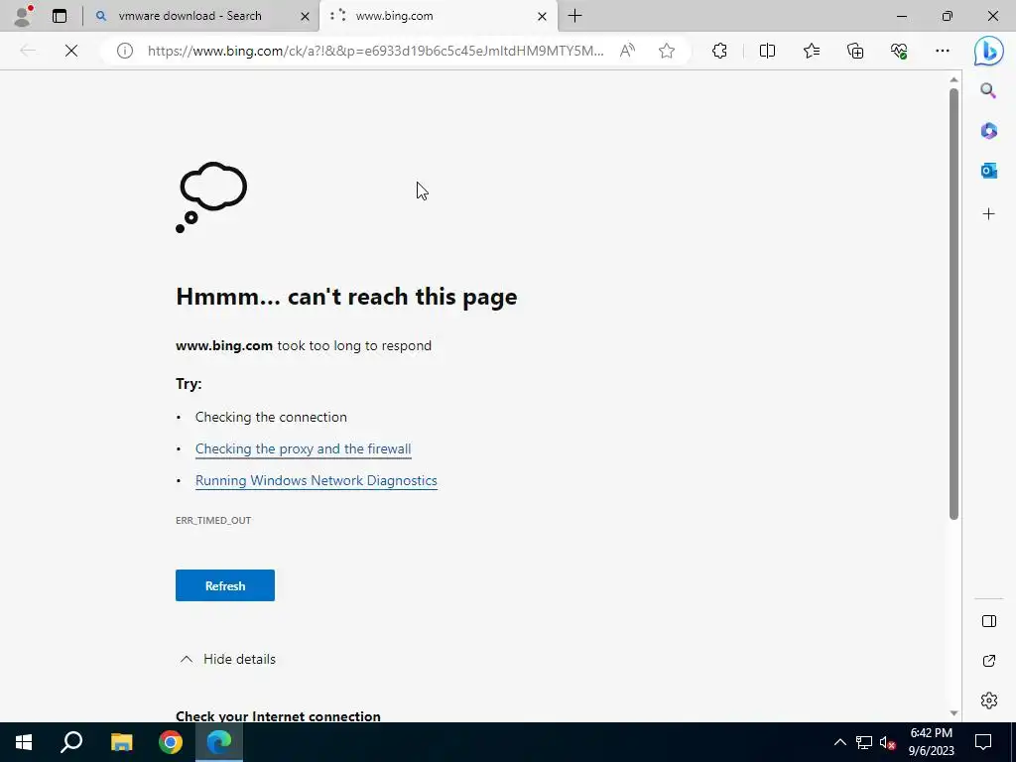This screenshot has width=1016, height=762.
Task: Click Checking the proxy and the firewall link
Action: [304, 449]
